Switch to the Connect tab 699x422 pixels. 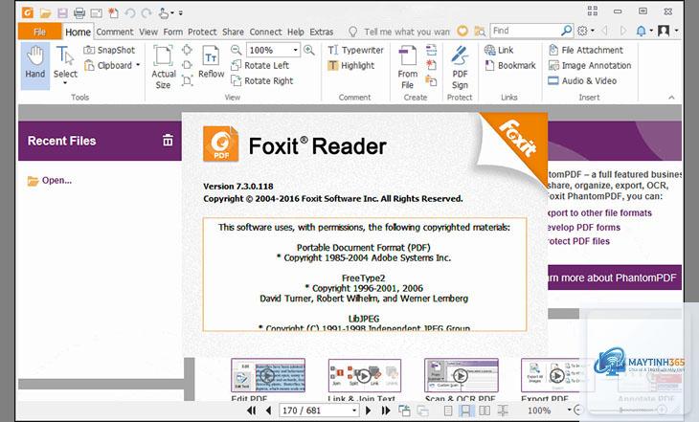click(265, 32)
